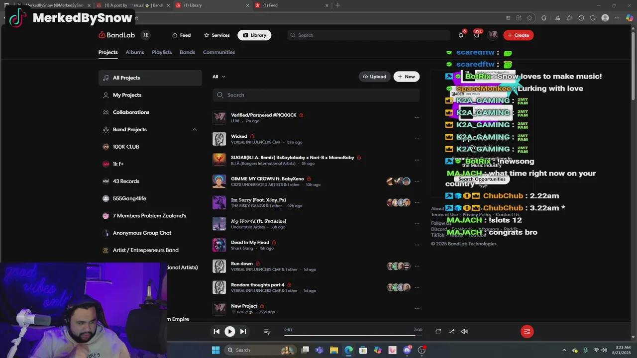The width and height of the screenshot is (637, 358).
Task: Open options menu for Wicked project
Action: click(x=417, y=139)
